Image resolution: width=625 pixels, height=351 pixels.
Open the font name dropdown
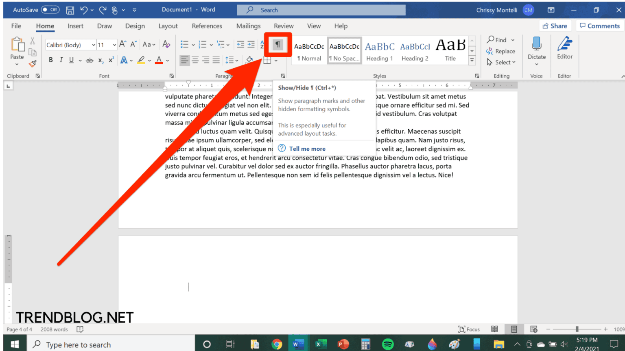point(94,45)
